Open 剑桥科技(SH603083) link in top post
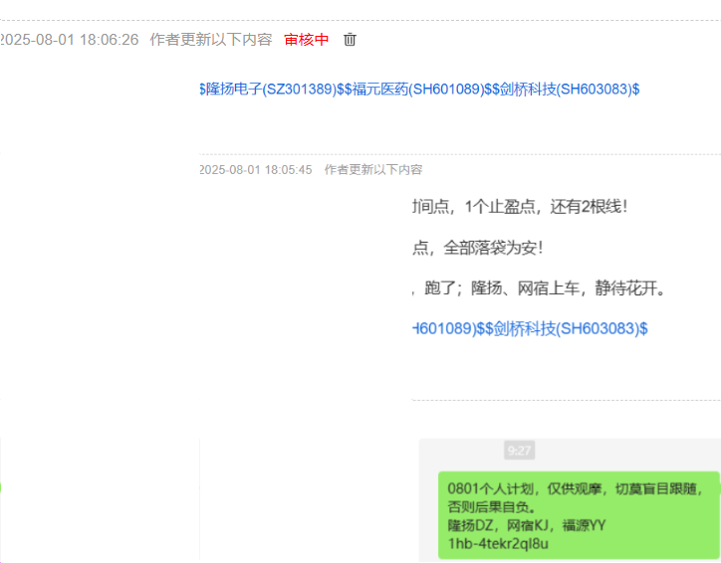This screenshot has width=721, height=563. 567,90
